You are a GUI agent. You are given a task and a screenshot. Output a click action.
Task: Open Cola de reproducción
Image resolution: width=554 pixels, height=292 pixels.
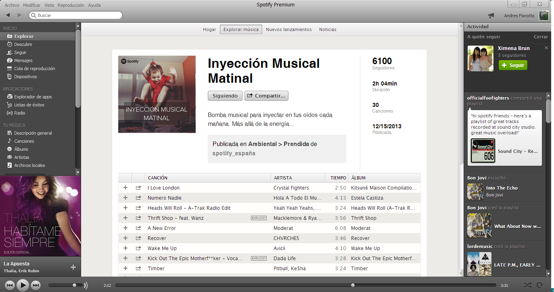pos(34,69)
